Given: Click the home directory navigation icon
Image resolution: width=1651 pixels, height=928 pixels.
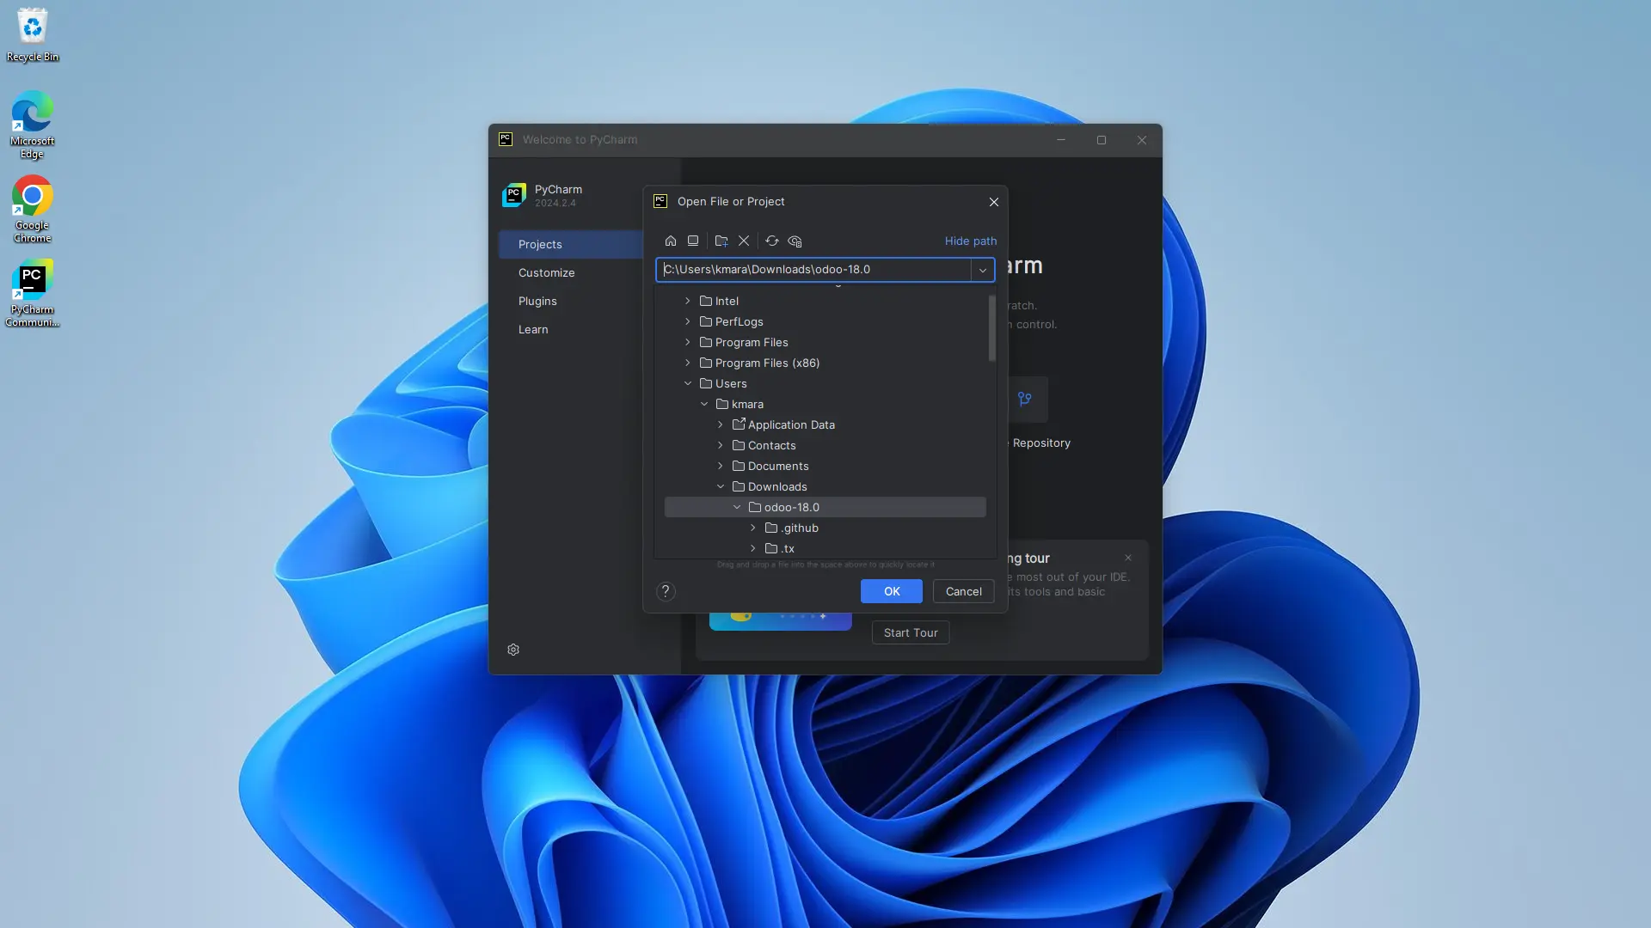Looking at the screenshot, I should tap(670, 241).
